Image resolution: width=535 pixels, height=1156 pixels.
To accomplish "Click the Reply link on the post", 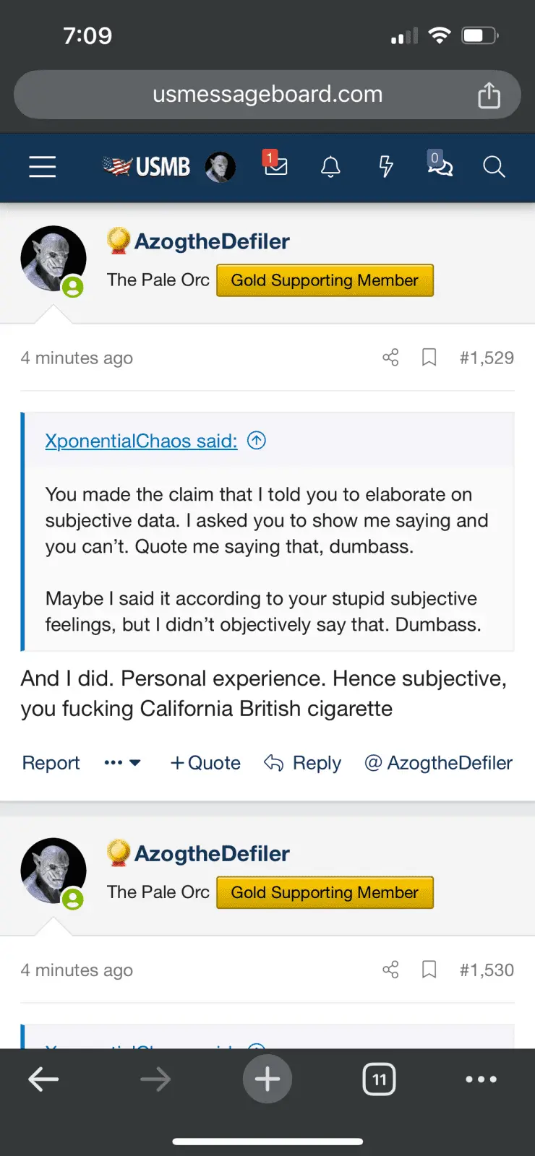I will click(303, 763).
